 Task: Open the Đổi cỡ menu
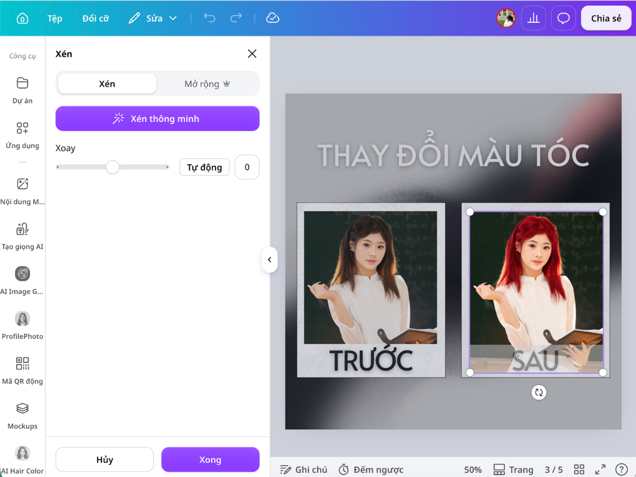tap(95, 18)
